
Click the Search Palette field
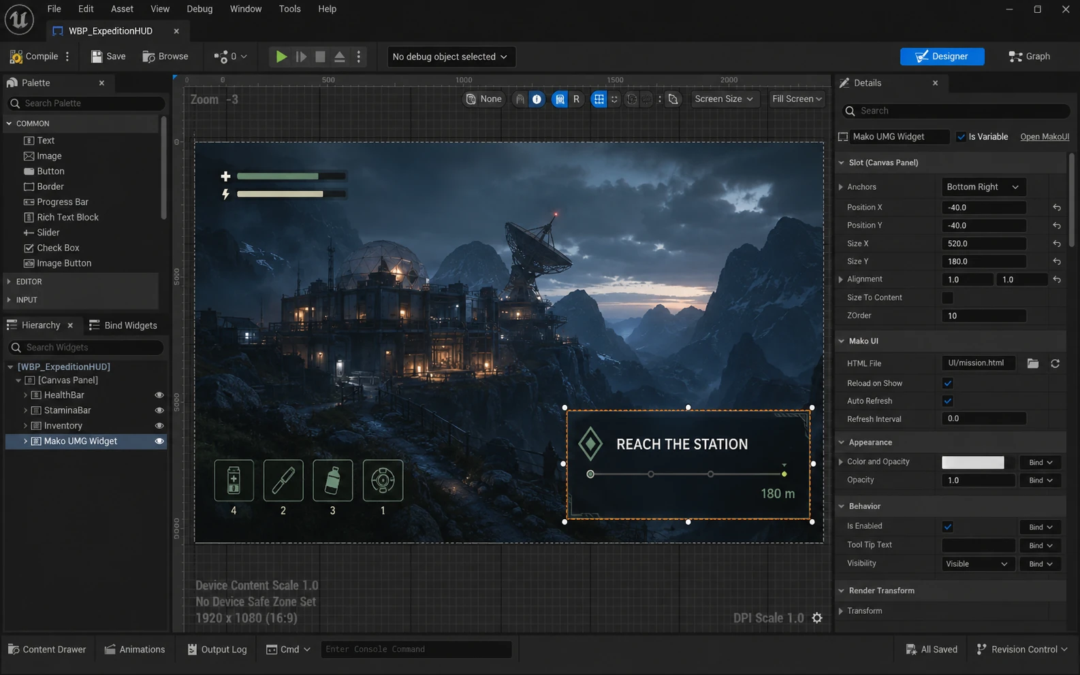point(86,103)
